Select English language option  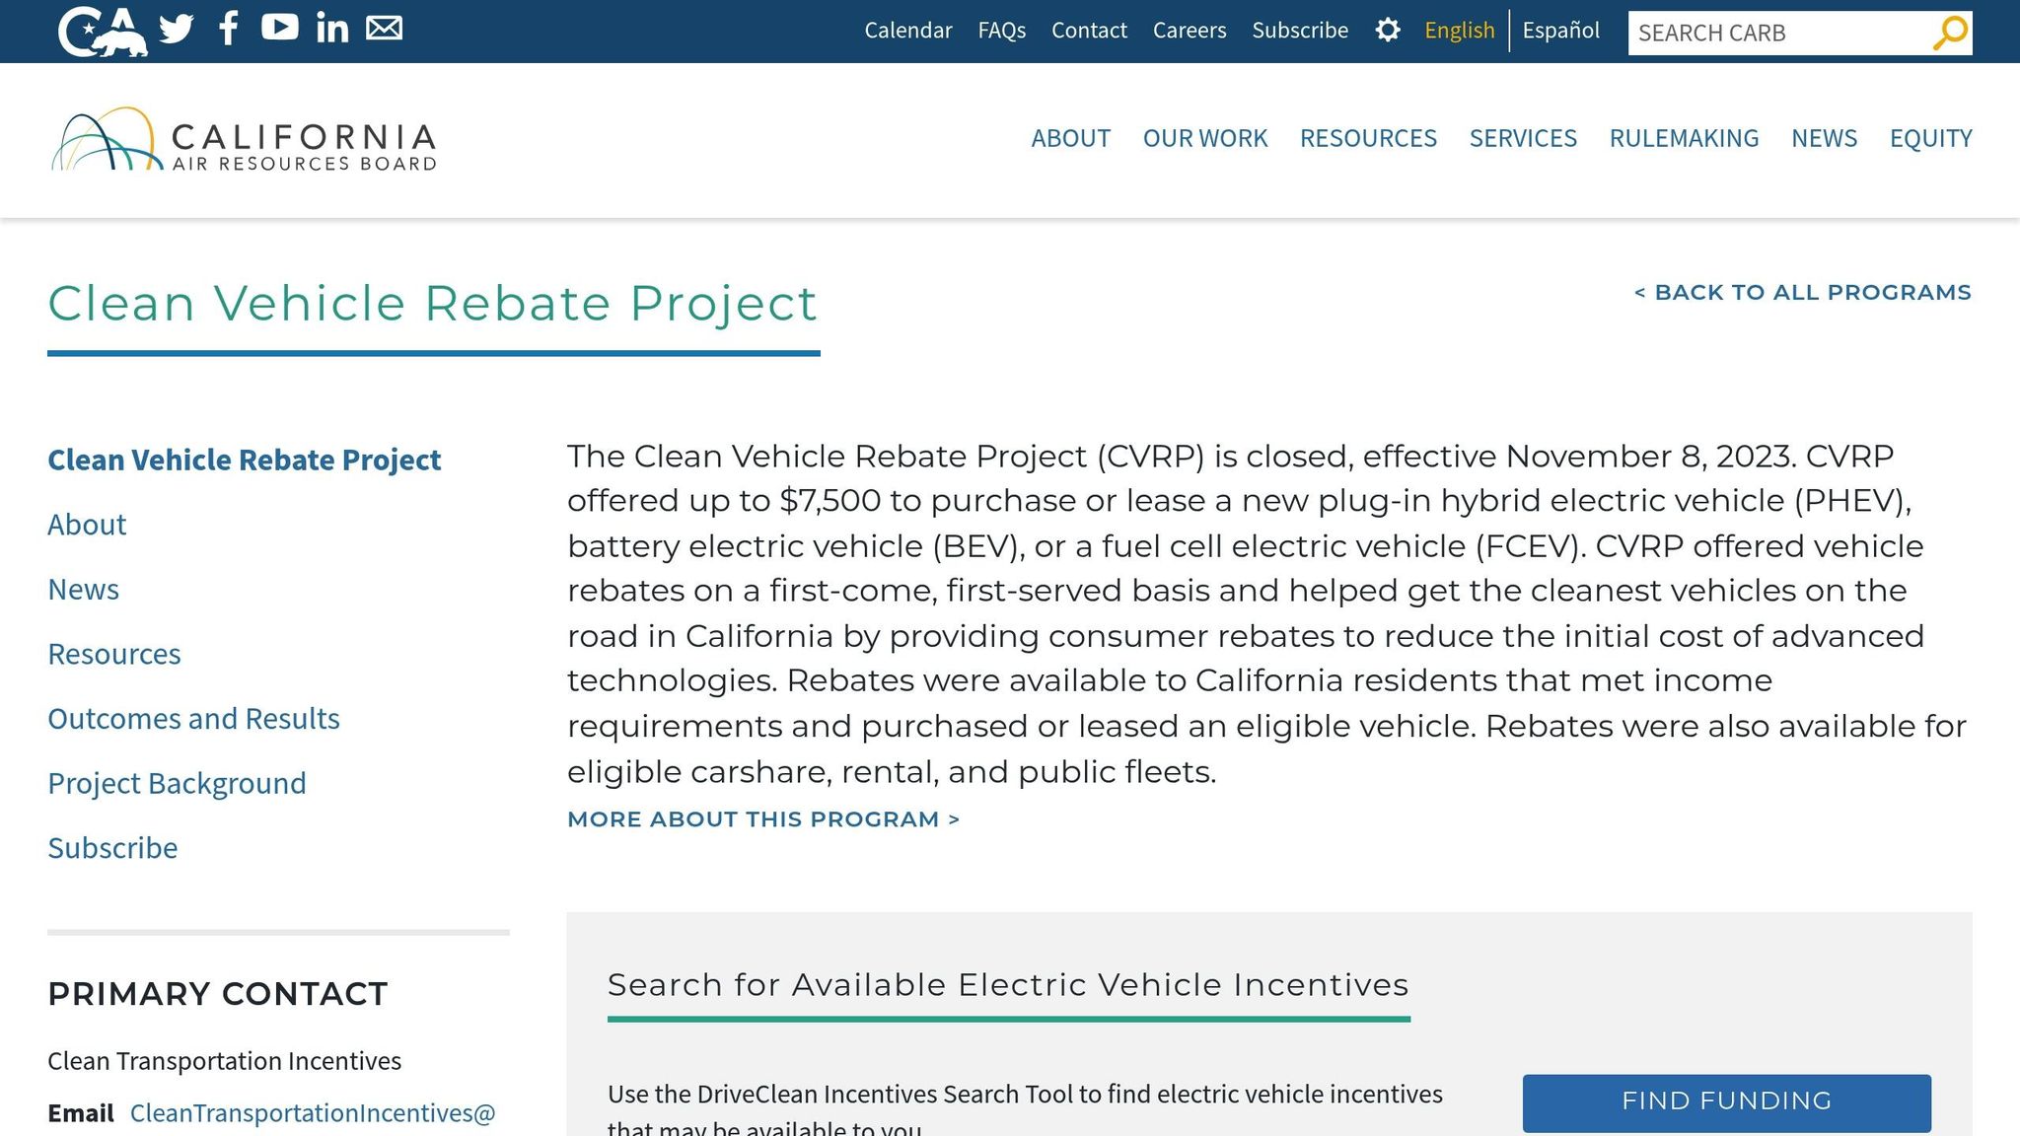click(x=1460, y=31)
